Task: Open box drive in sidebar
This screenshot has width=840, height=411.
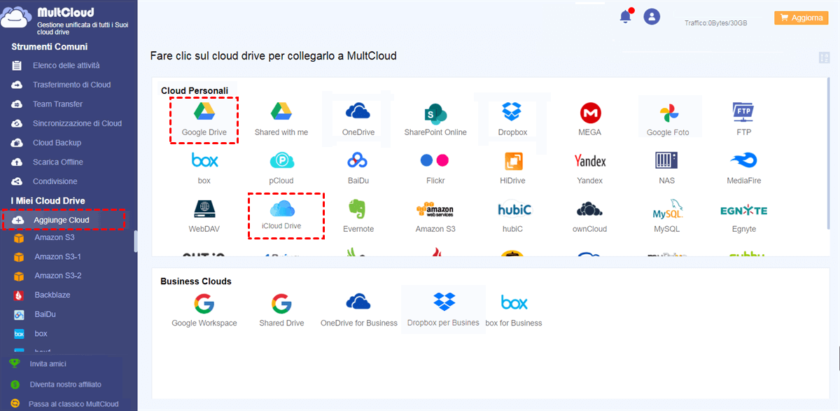Action: 41,334
